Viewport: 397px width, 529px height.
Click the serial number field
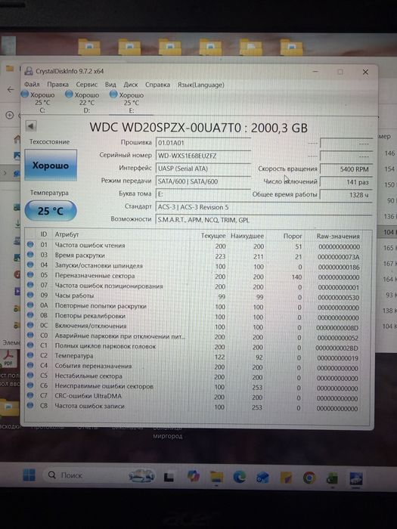tap(203, 156)
